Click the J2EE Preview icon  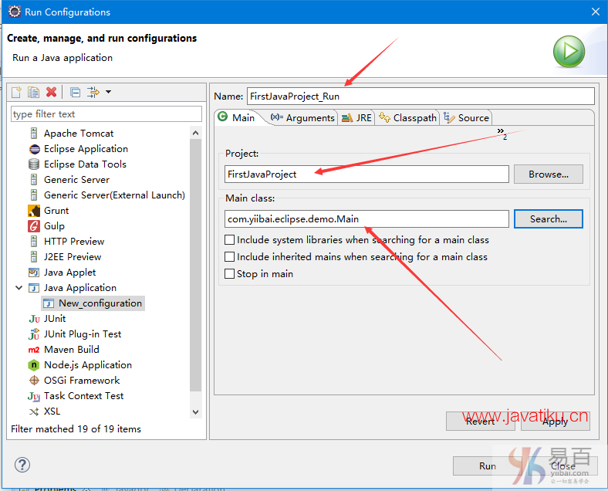point(34,257)
